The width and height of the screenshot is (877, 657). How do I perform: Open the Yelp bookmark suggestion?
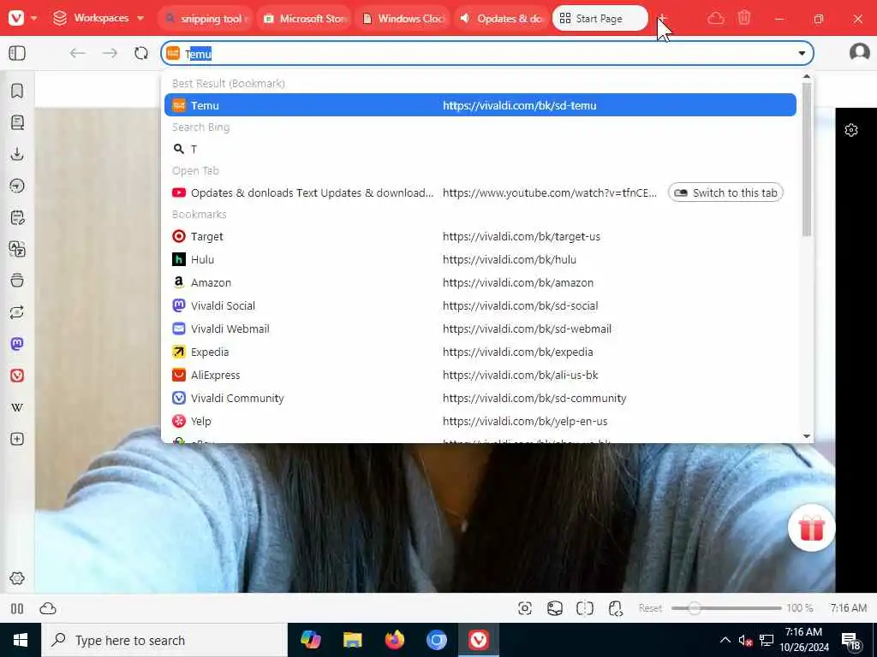480,421
